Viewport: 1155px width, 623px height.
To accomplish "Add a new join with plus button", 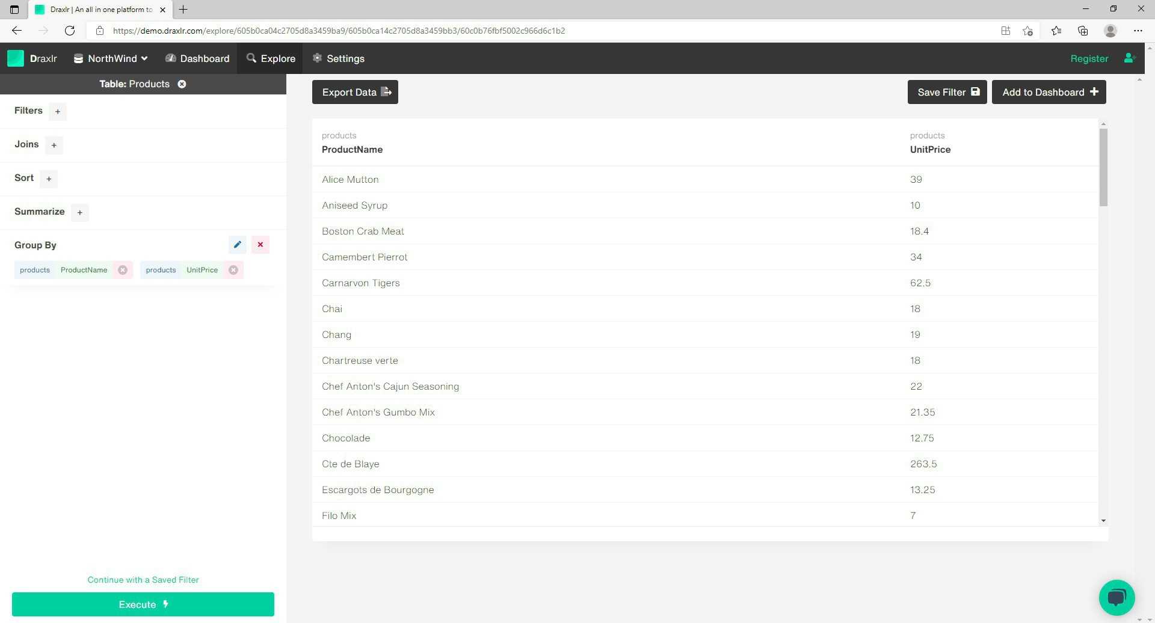I will [54, 145].
